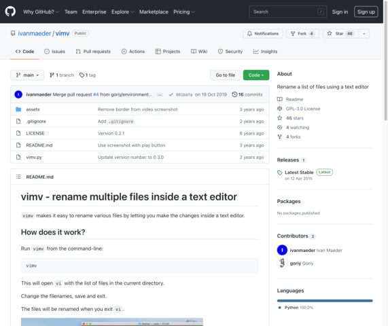Viewport: 388px width, 326px height.
Task: Open the Team menu item
Action: pyautogui.click(x=71, y=12)
